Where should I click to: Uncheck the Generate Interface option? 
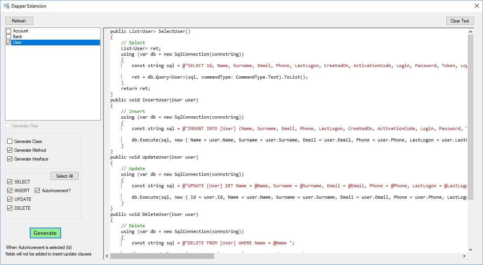(10, 159)
